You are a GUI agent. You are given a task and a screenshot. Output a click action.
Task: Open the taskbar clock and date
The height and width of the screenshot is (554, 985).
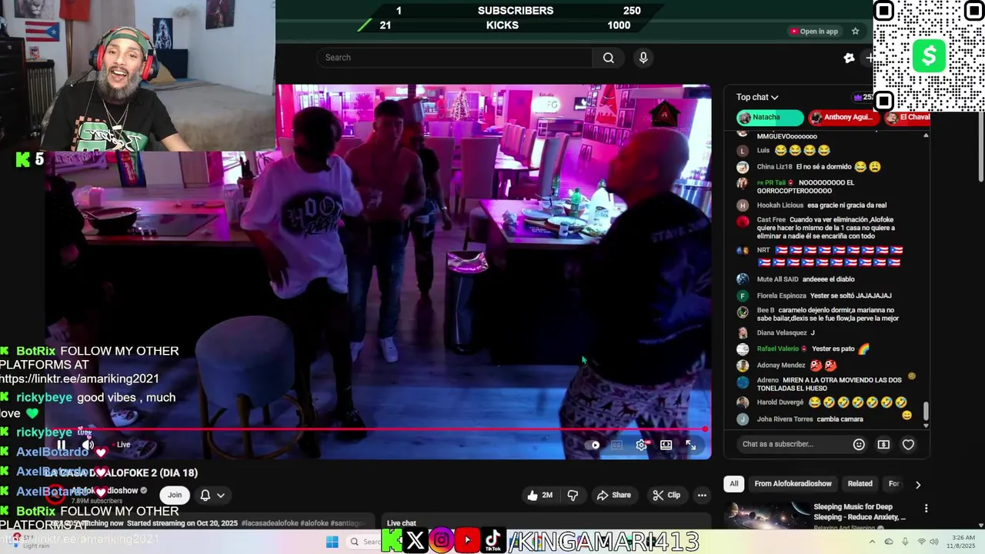[x=963, y=542]
